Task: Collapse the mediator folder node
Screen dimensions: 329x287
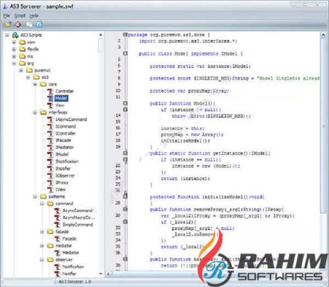Action: tap(42, 246)
